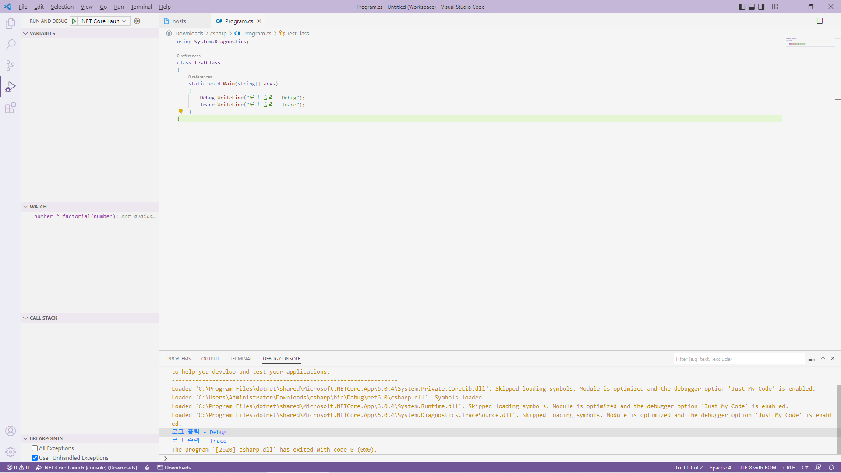Collapse the CALL STACK section
The width and height of the screenshot is (841, 473).
(x=43, y=318)
